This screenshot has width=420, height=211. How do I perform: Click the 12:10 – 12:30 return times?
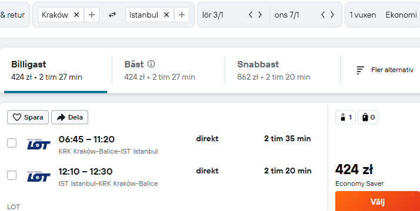(x=85, y=172)
